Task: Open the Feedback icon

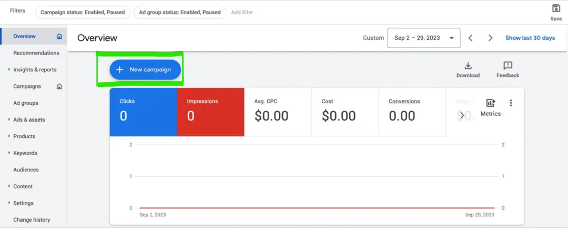Action: (508, 66)
